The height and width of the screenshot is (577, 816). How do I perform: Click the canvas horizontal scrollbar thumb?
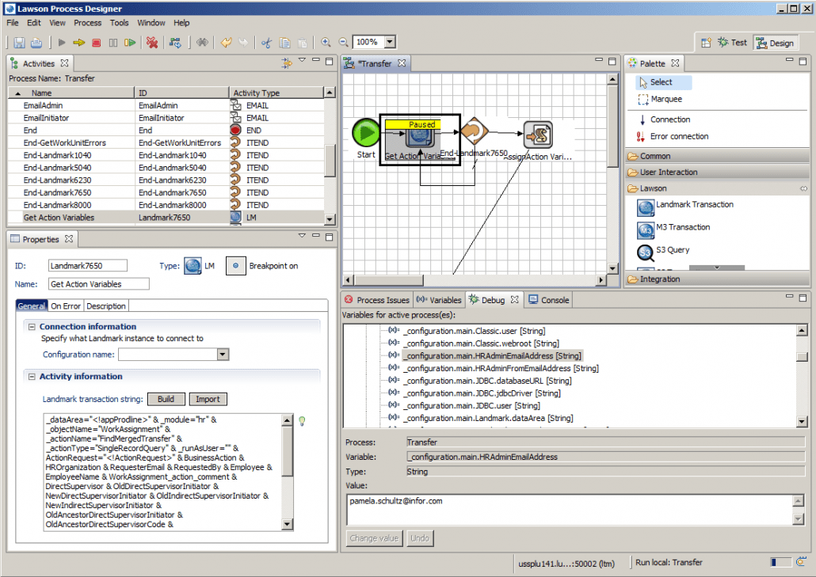tap(388, 280)
